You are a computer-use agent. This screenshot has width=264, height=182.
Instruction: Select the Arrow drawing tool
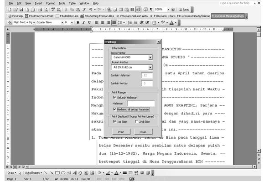52,173
